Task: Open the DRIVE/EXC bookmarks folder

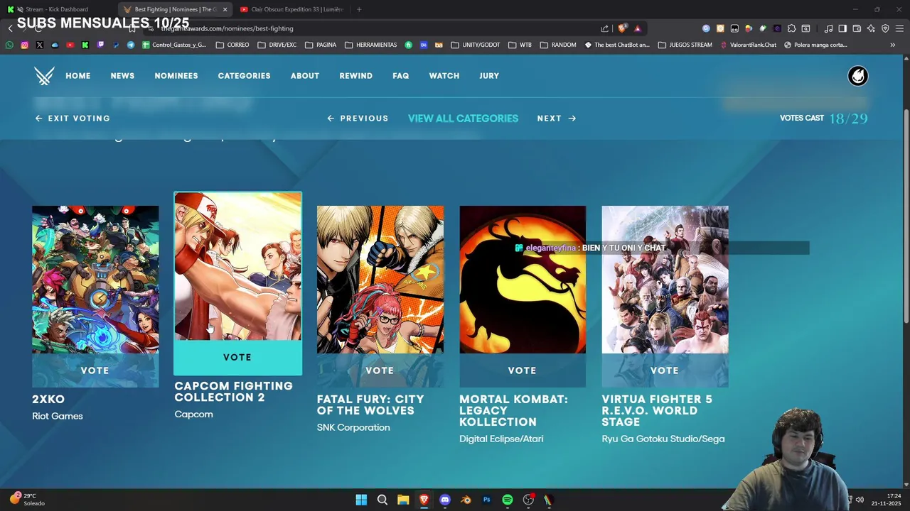Action: point(277,45)
